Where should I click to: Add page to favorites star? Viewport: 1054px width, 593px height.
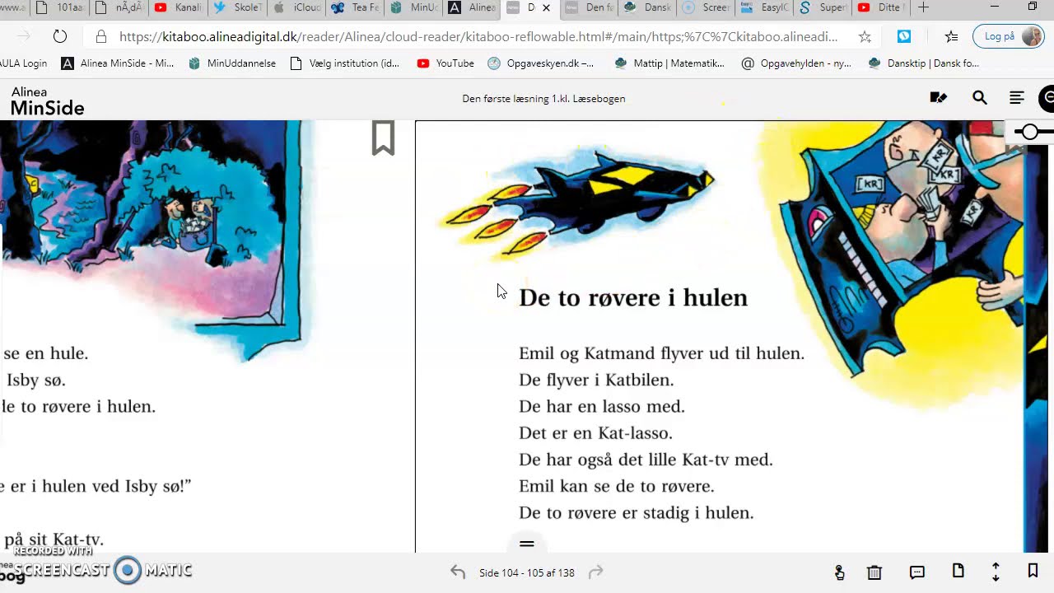(865, 36)
